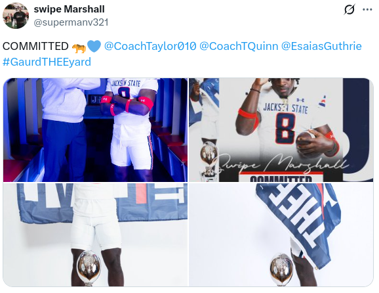
Task: Click the Swipe Marshall signature on graphic
Action: pos(281,164)
